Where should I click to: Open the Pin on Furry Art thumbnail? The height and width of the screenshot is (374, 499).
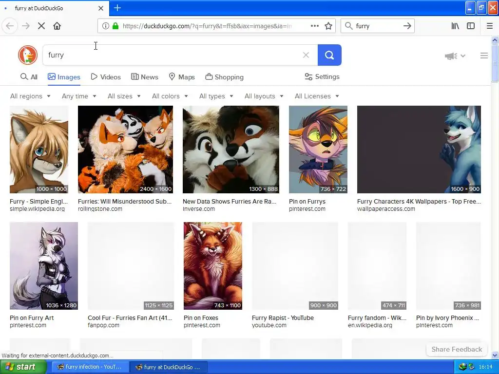coord(43,266)
